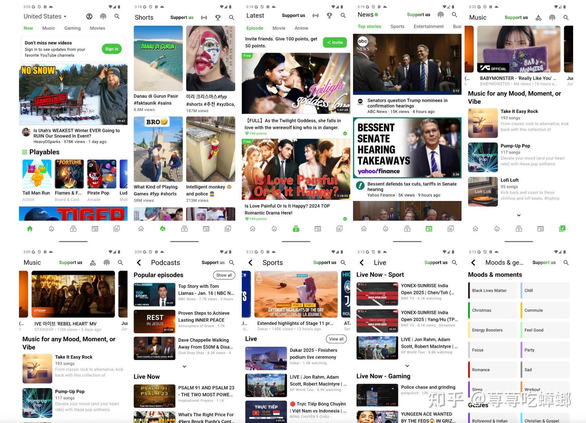The height and width of the screenshot is (423, 586).
Task: Open trophy icon on Shorts screen
Action: (218, 17)
